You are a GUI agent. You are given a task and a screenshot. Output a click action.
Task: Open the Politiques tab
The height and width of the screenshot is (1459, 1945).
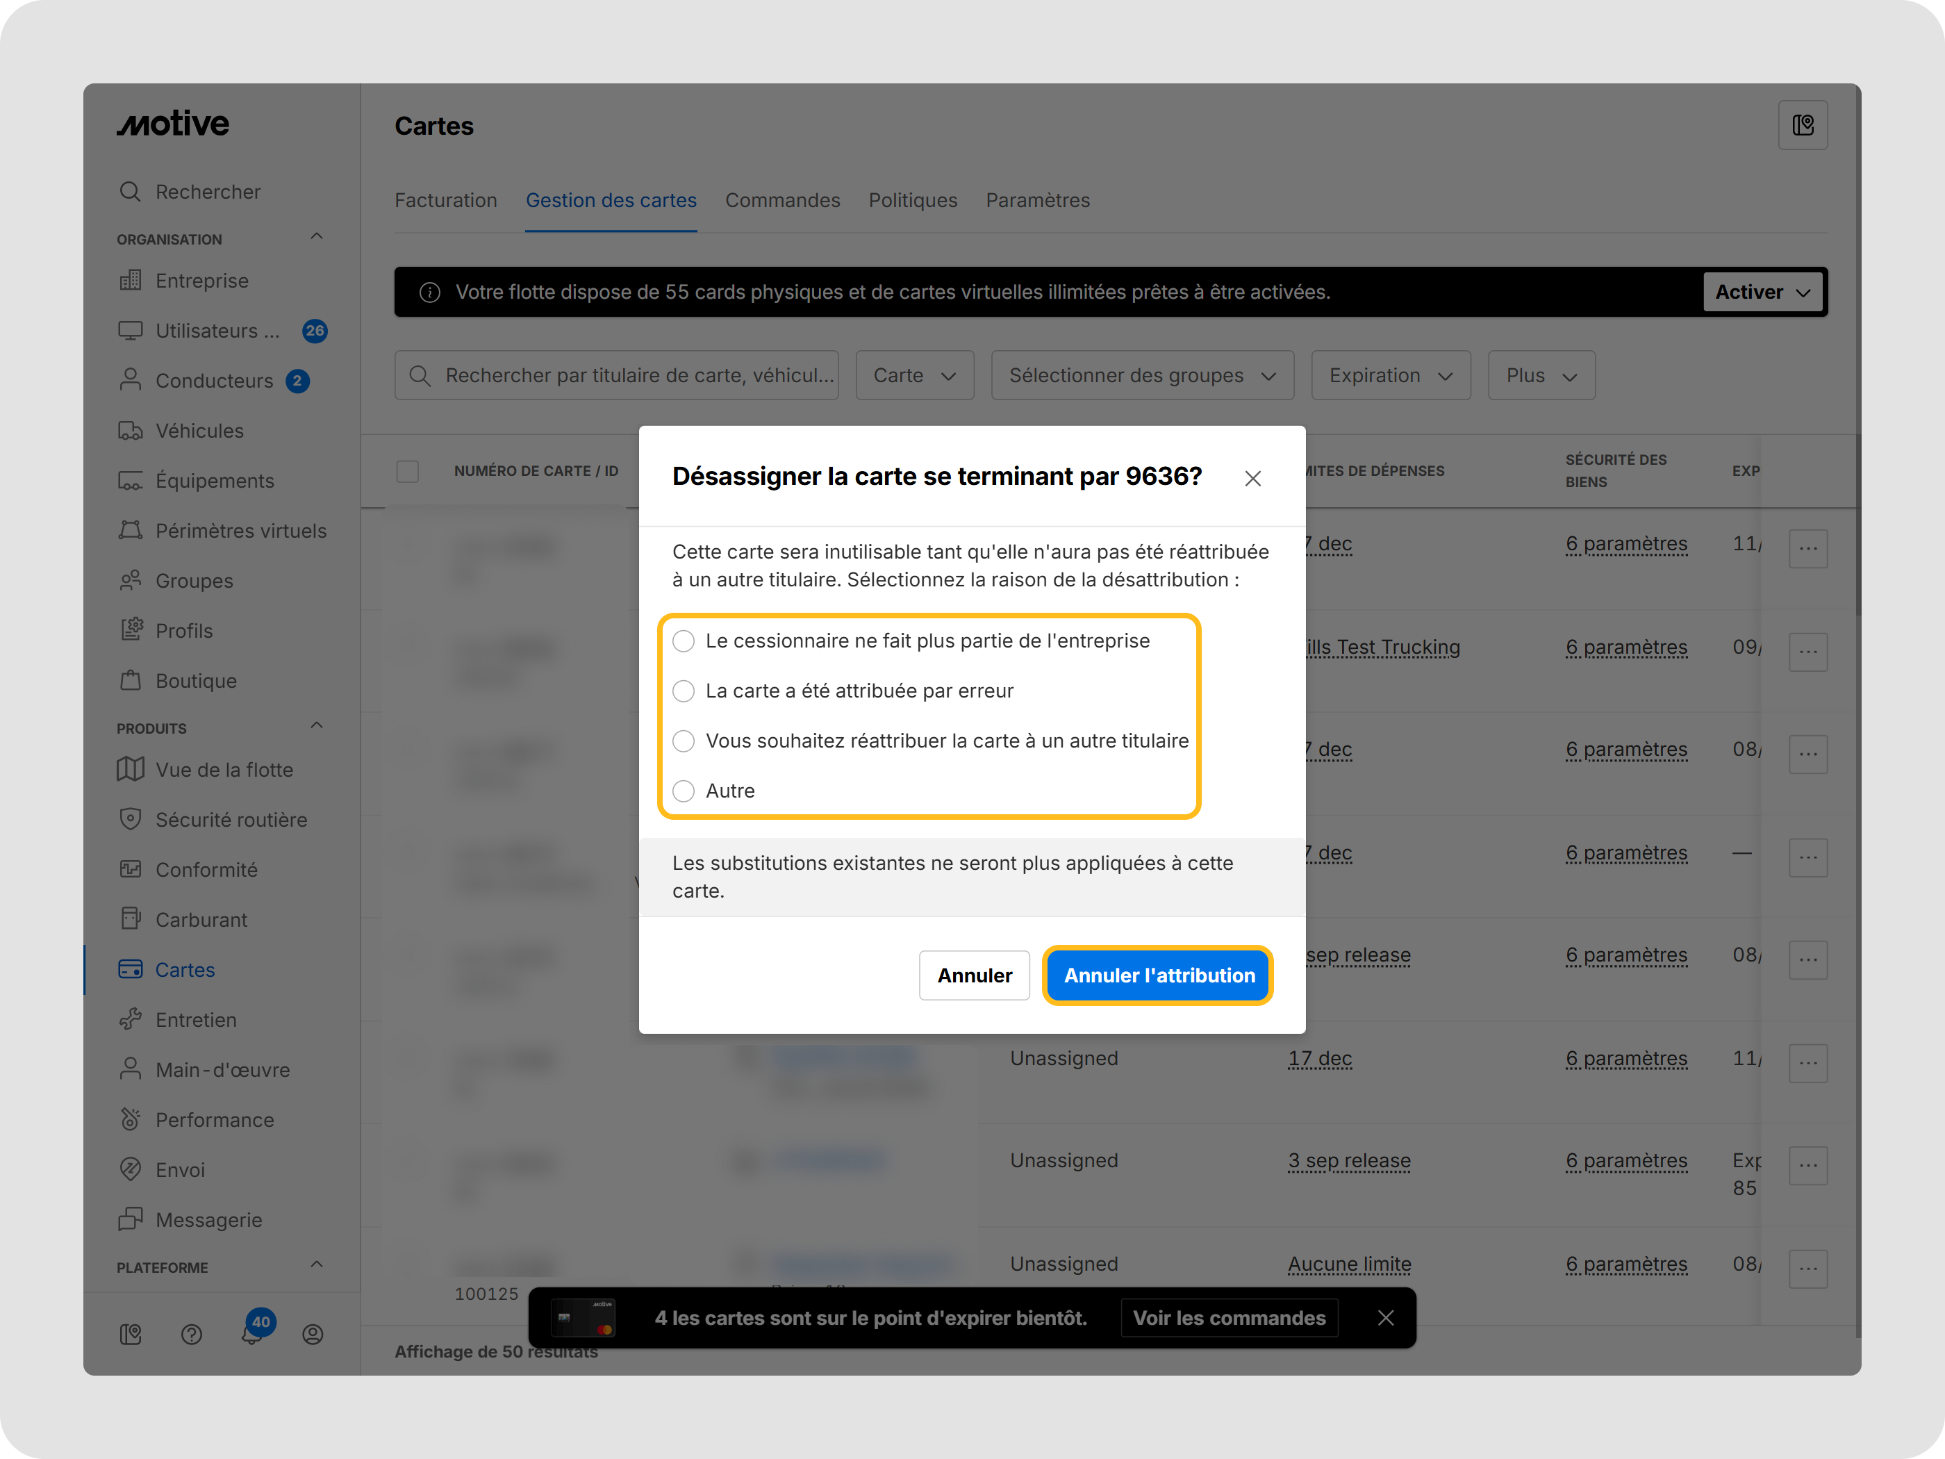(x=913, y=201)
